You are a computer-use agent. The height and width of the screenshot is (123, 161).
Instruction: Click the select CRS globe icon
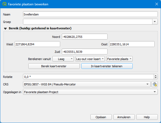155,84
